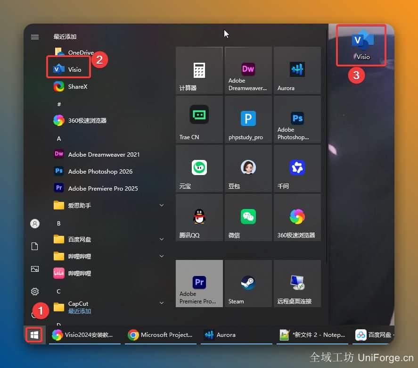The image size is (418, 368).
Task: Open the Adobe Photoshop tile
Action: pos(297,119)
